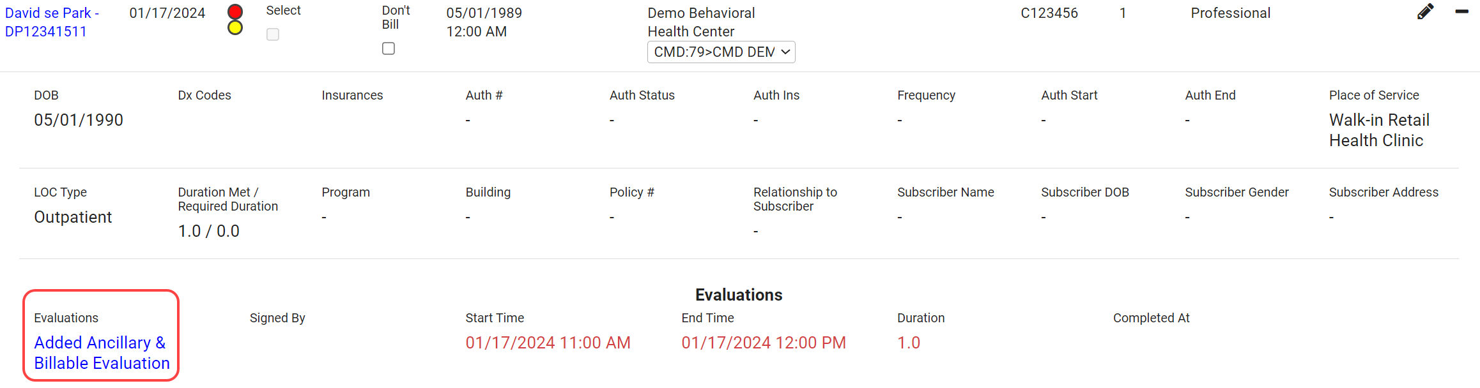Click the Outpatient LOC Type value
Image resolution: width=1480 pixels, height=388 pixels.
[x=73, y=217]
